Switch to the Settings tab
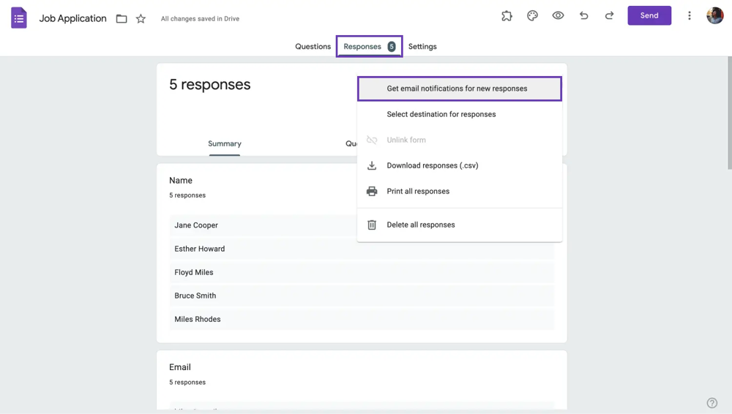Image resolution: width=732 pixels, height=414 pixels. click(x=422, y=47)
